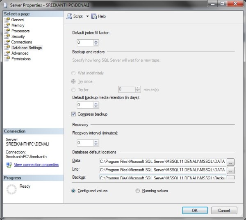Click the OK button
This screenshot has height=220, width=246.
[x=195, y=211]
